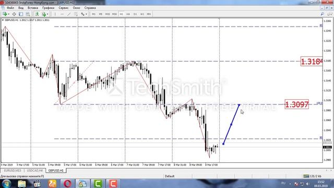Open the Сервис menu
This screenshot has width=334, height=188.
tap(64, 8)
